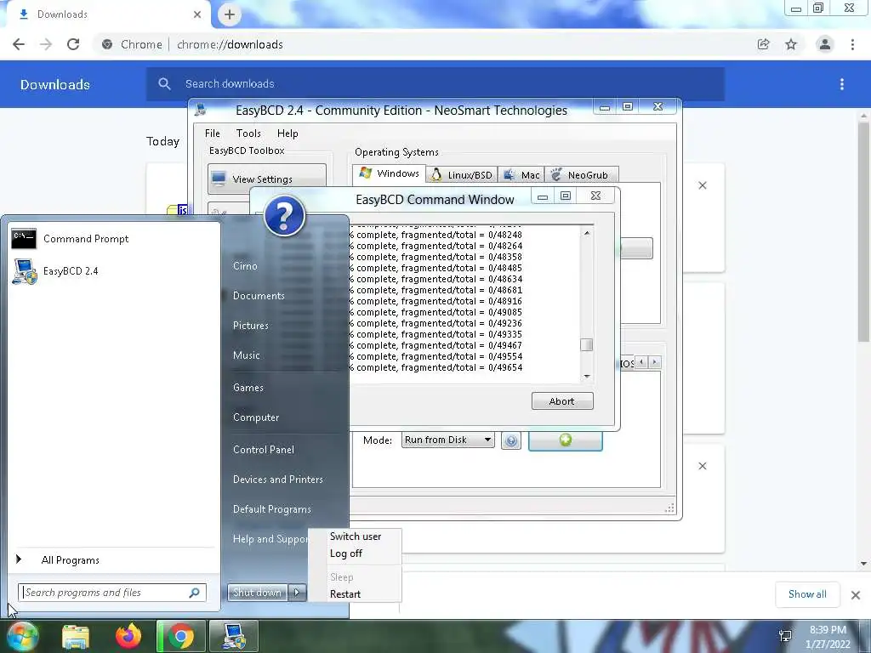Close the Chrome downloads bar
Image resolution: width=871 pixels, height=653 pixels.
coord(856,595)
